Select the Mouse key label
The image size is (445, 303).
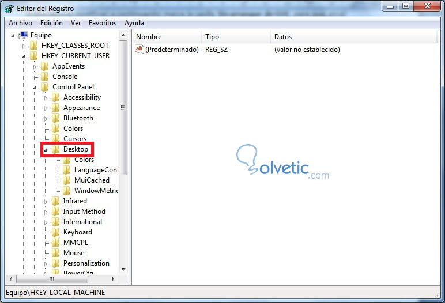[74, 253]
